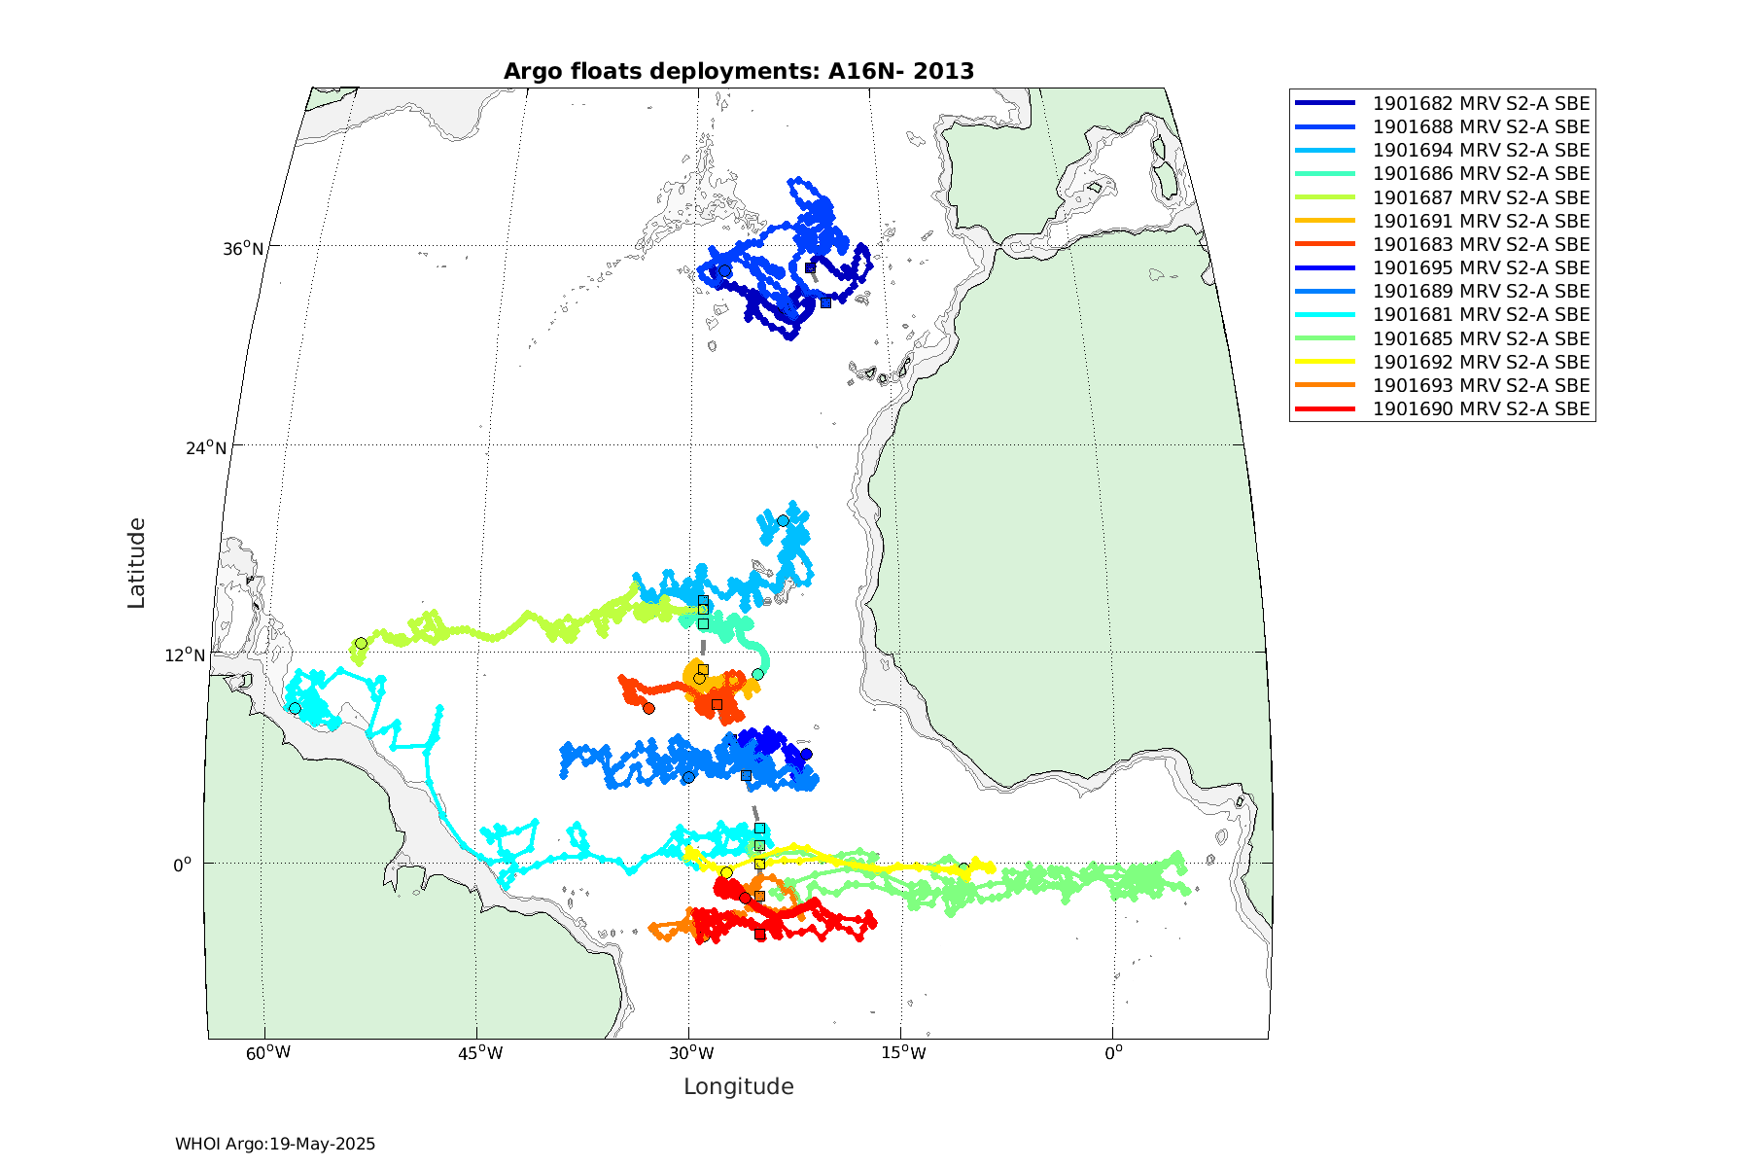This screenshot has width=1750, height=1167.
Task: Click the '15°W' longitude tick label
Action: (x=903, y=1052)
